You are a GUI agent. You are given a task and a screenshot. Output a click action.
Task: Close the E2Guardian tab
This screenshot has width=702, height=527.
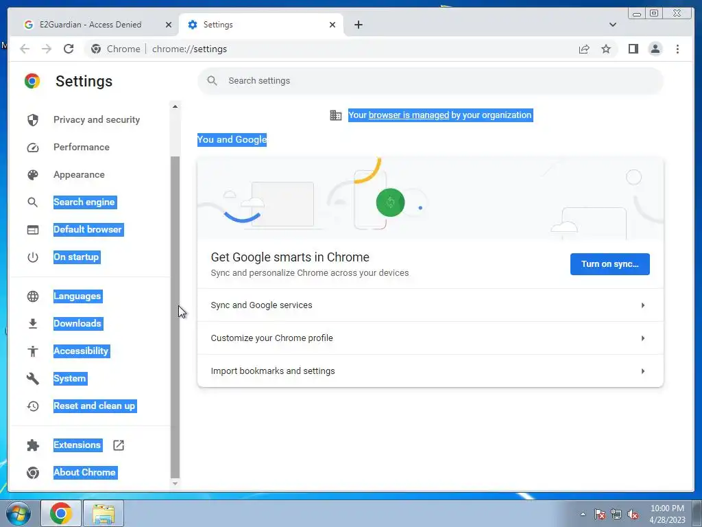click(169, 25)
